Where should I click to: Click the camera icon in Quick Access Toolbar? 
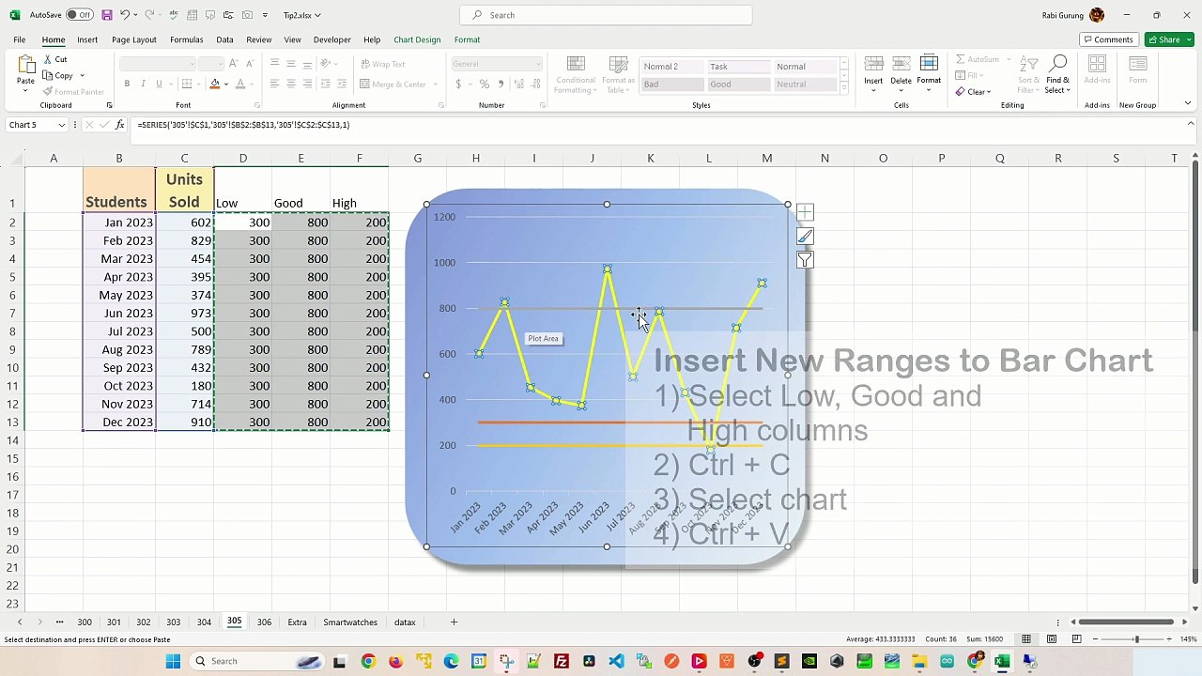tap(247, 15)
